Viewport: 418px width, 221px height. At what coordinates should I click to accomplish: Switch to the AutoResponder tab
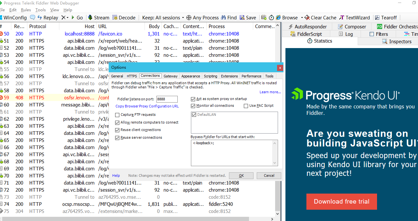point(307,27)
